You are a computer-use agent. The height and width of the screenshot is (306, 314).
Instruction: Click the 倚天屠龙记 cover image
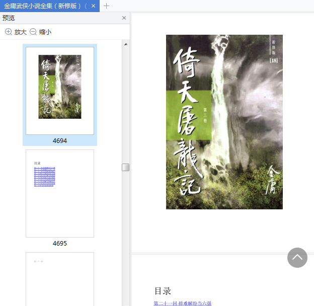pos(224,122)
